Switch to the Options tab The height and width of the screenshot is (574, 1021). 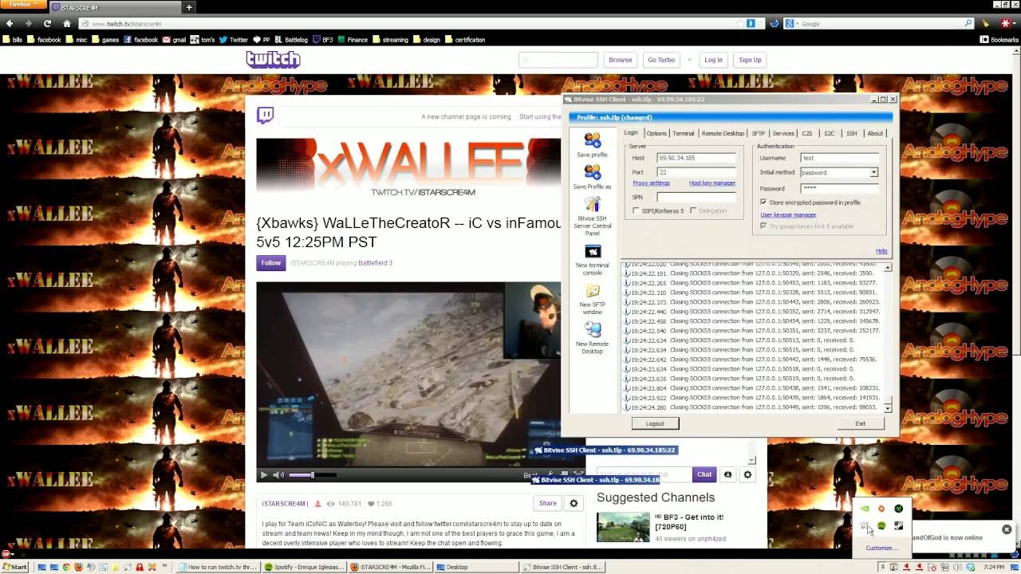pyautogui.click(x=656, y=133)
